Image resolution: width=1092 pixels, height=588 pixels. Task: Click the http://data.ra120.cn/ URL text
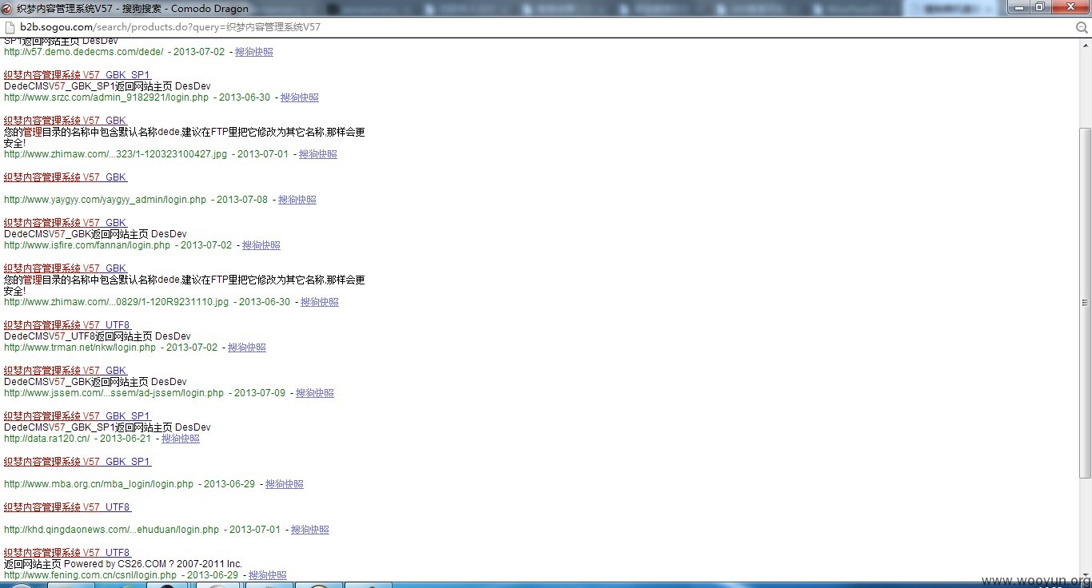[47, 439]
